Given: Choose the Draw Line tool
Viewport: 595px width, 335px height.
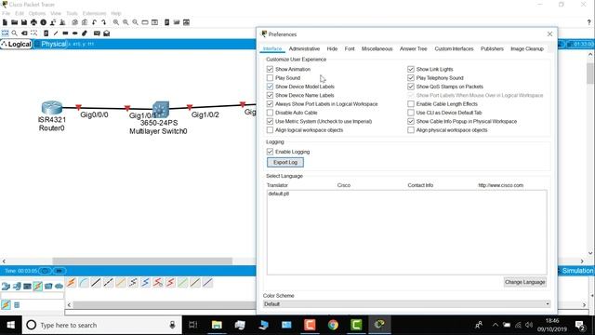Looking at the screenshot, I should [56, 33].
